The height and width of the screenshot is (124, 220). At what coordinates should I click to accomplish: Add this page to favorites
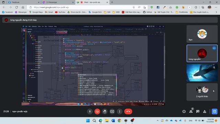coord(144,7)
